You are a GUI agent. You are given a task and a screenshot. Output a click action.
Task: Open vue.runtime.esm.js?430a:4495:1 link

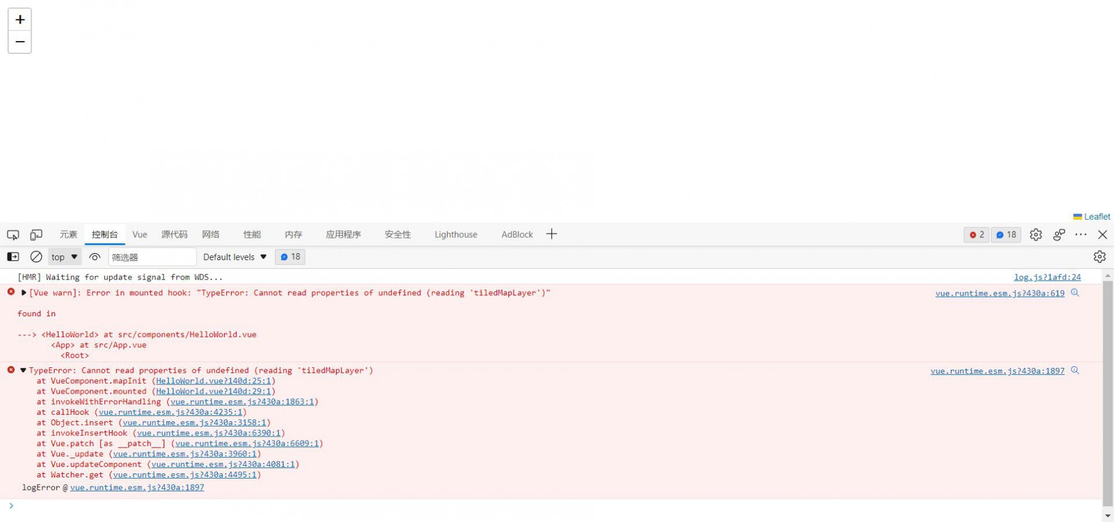click(185, 475)
